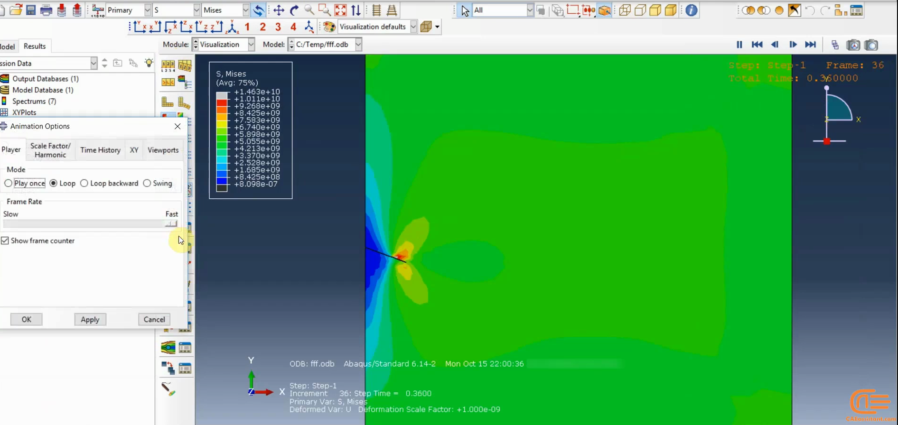Step to the next frame
The image size is (898, 425).
pyautogui.click(x=793, y=45)
